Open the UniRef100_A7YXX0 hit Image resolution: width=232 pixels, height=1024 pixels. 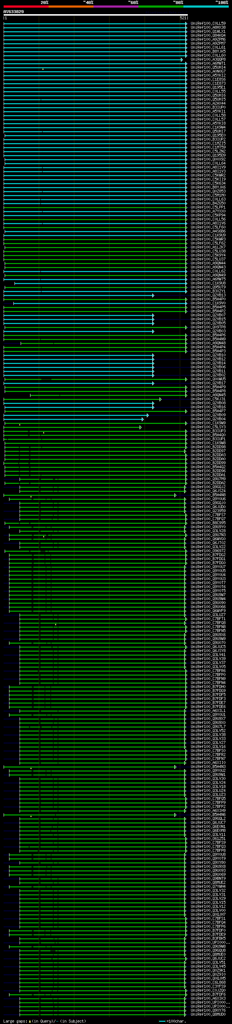[x=208, y=211]
